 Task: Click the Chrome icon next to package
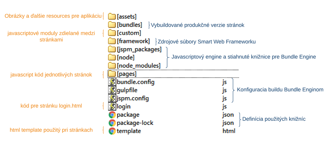(x=112, y=115)
